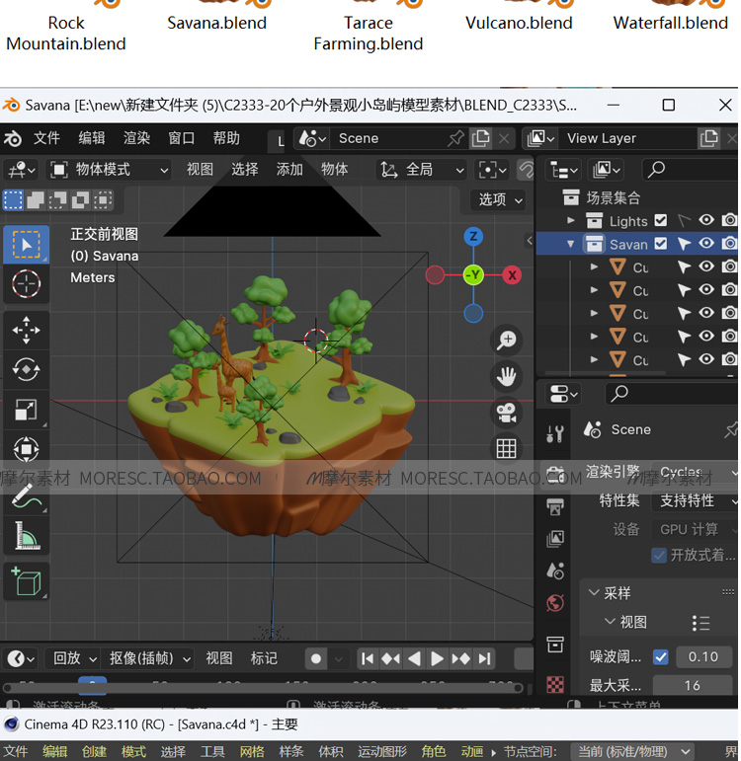
Task: Click the Z axis gizmo circle
Action: click(473, 237)
